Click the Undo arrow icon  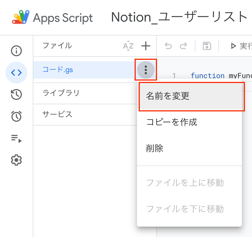[x=168, y=46]
